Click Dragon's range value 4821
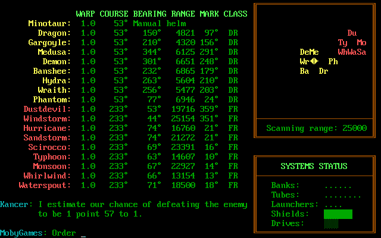 coord(185,33)
